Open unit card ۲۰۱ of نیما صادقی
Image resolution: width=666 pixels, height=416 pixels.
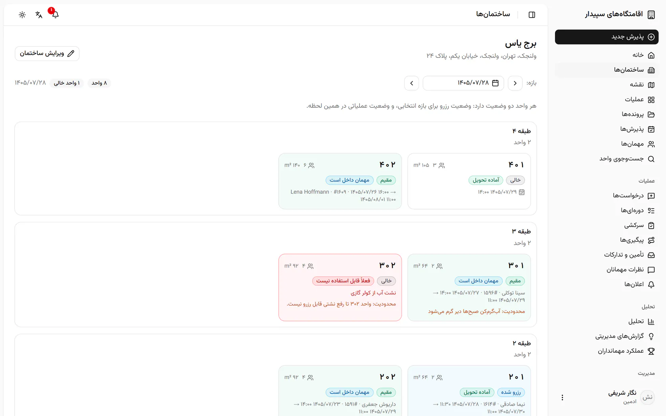pyautogui.click(x=469, y=391)
